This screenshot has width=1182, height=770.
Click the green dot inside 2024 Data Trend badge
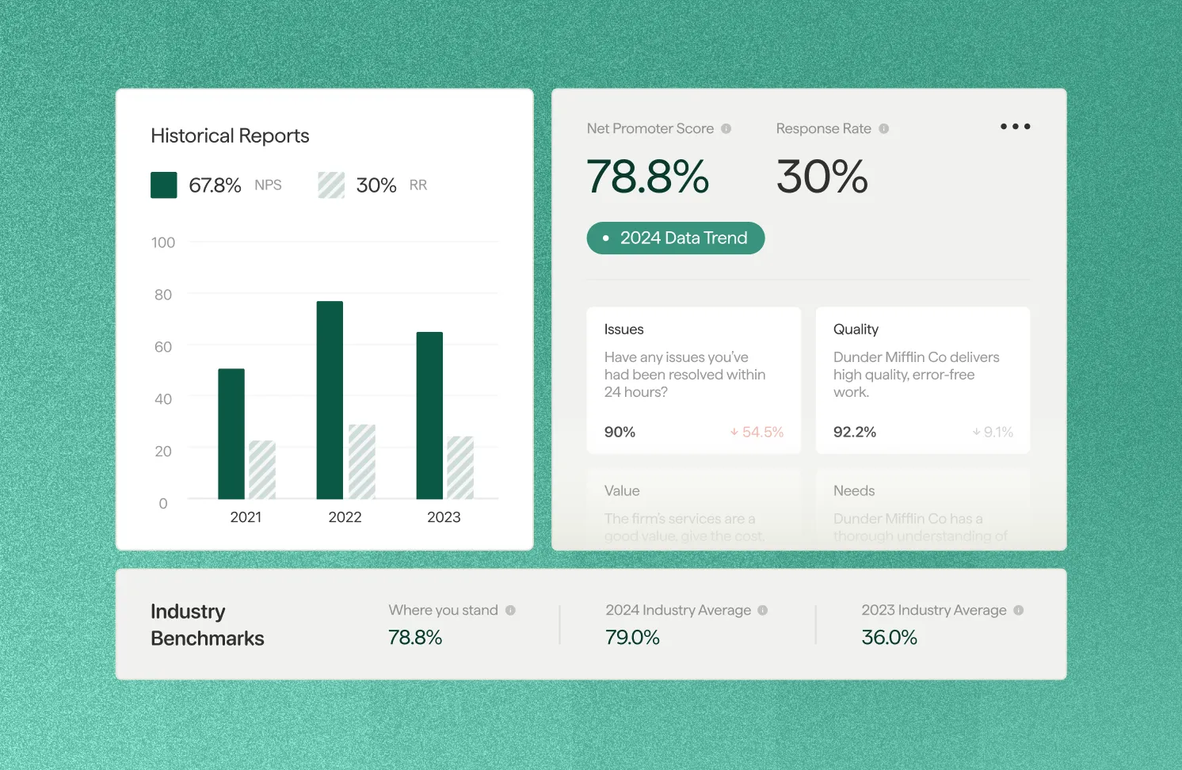click(606, 238)
